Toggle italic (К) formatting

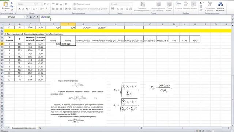pyautogui.click(x=23, y=9)
